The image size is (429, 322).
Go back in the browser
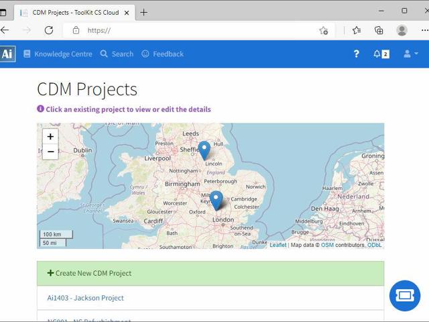point(5,30)
